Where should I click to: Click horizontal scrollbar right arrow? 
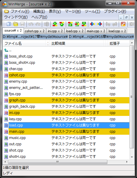(127, 162)
